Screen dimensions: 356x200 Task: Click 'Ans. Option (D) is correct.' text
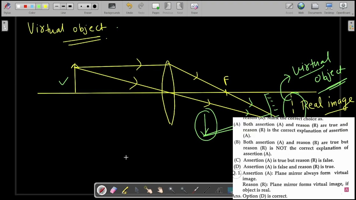click(x=260, y=196)
